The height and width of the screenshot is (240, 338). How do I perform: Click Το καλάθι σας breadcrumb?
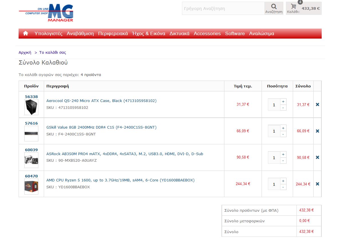click(53, 53)
